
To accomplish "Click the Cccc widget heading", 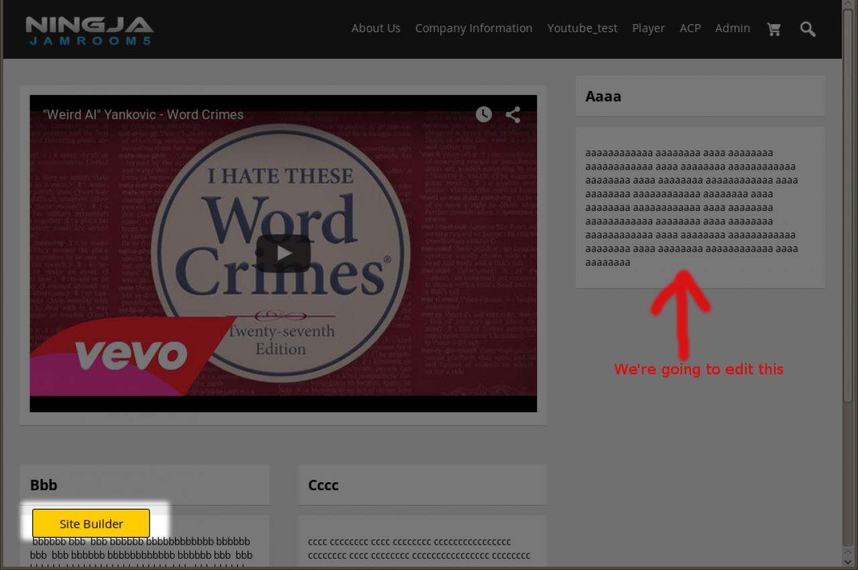I will (323, 485).
